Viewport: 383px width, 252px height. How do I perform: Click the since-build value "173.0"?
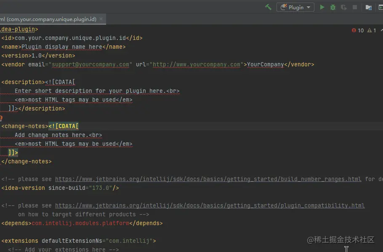click(x=101, y=188)
